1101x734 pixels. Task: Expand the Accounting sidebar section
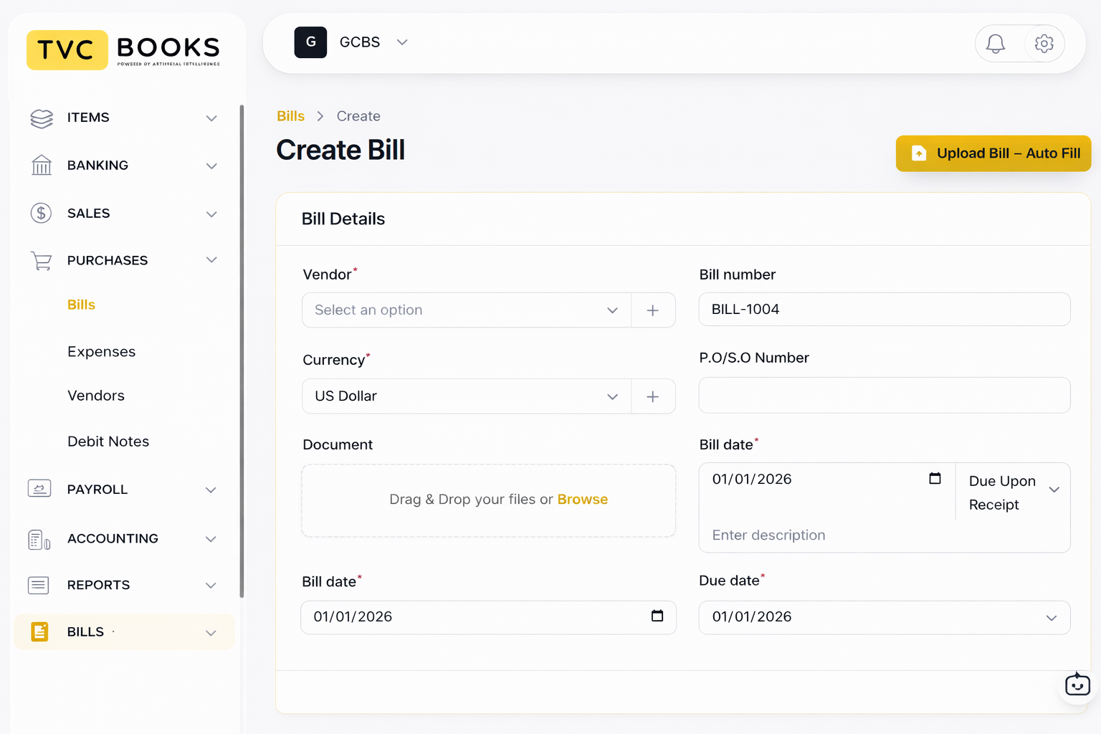pyautogui.click(x=211, y=538)
